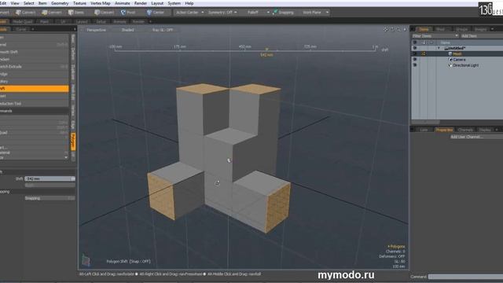Screen dimensions: 503x283
Task: Select the Bridge tool
Action: tap(34, 74)
